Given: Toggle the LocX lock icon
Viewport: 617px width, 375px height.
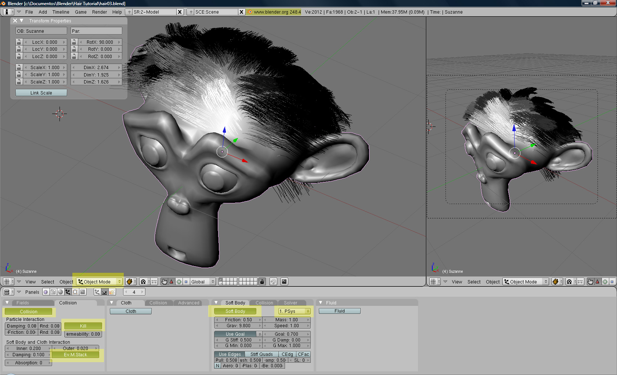Looking at the screenshot, I should 19,42.
